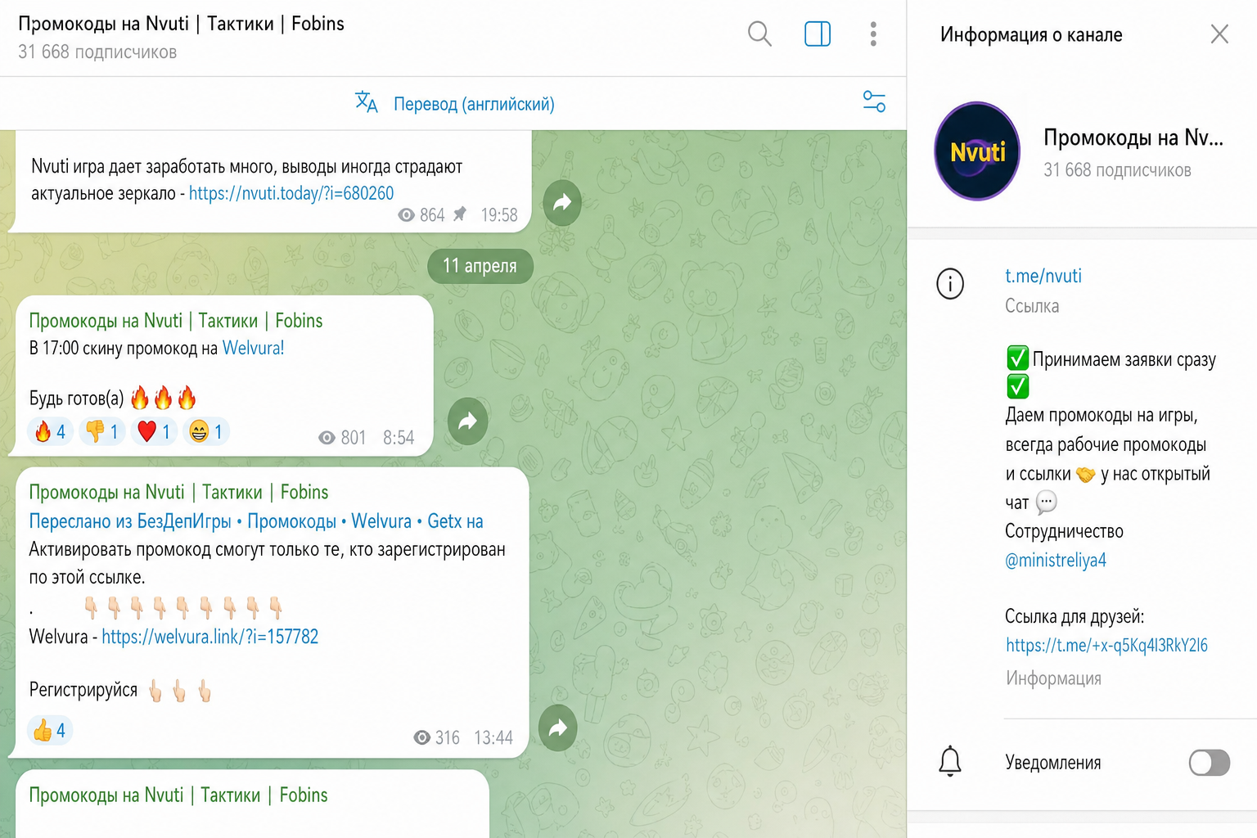Click the channel name in the bottom message

click(178, 795)
